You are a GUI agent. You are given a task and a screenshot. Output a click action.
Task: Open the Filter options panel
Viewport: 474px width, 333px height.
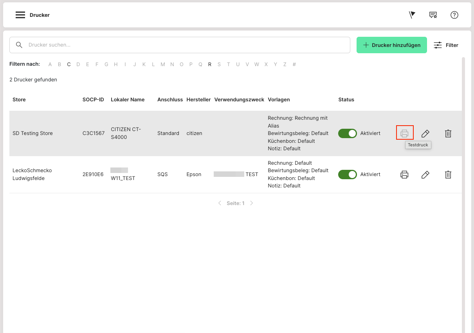click(446, 45)
